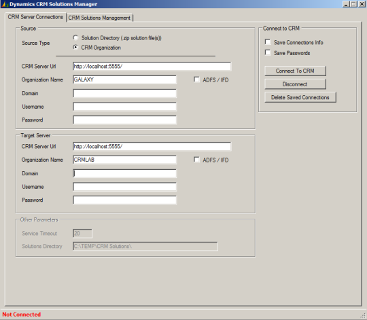The height and width of the screenshot is (320, 367).
Task: Click Delete Saved Connections button
Action: (x=300, y=97)
